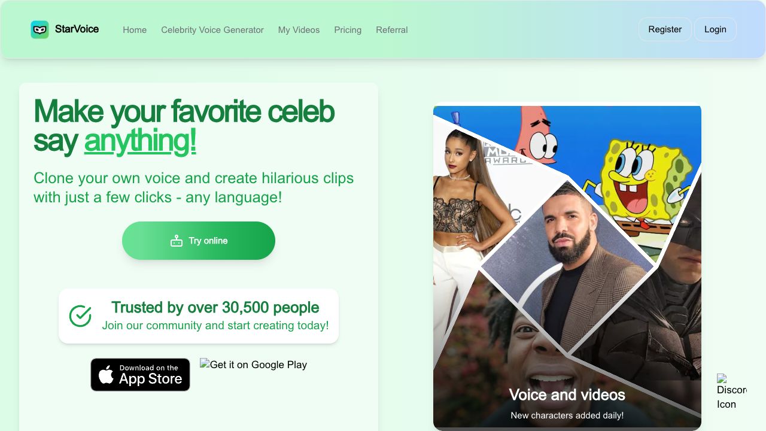This screenshot has height=431, width=766.
Task: Click the celebrity collage image
Action: pyautogui.click(x=567, y=268)
